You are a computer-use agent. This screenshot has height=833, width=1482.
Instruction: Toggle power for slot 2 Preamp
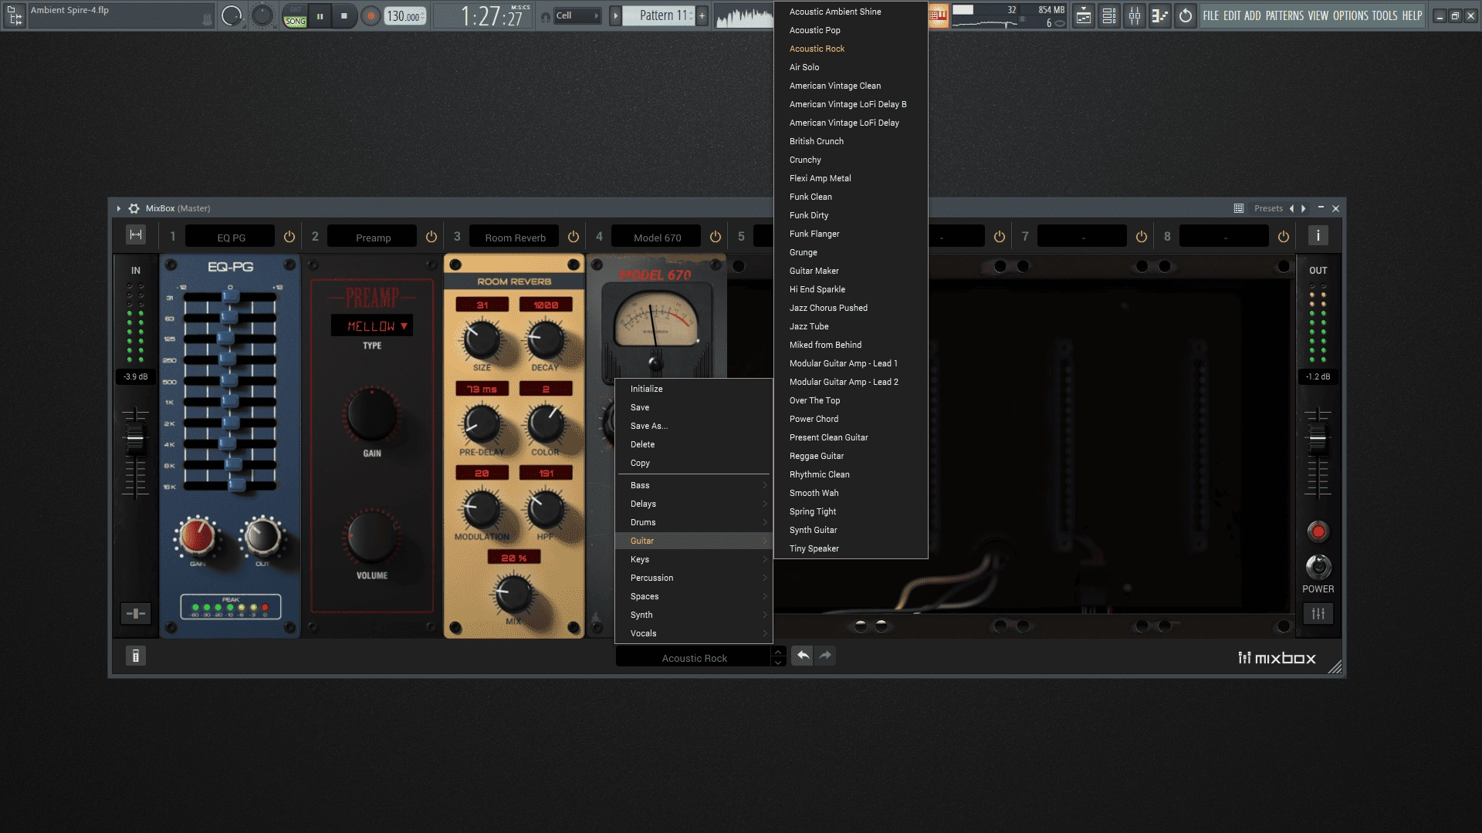[431, 237]
